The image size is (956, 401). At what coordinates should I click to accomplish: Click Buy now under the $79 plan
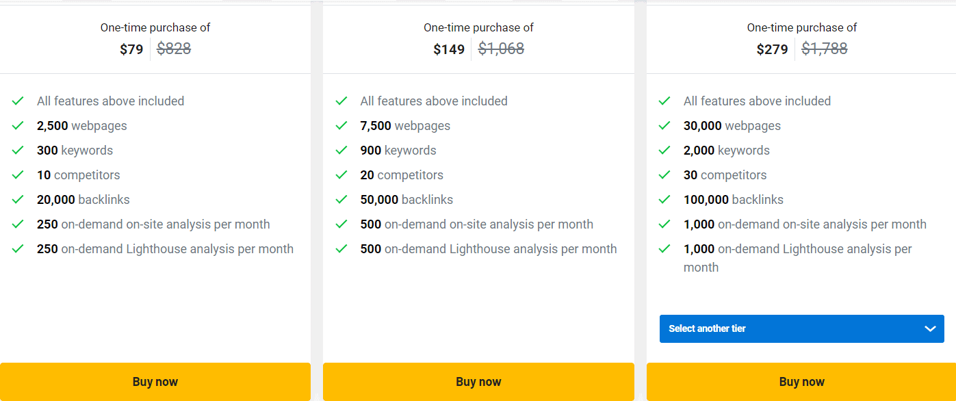[155, 381]
